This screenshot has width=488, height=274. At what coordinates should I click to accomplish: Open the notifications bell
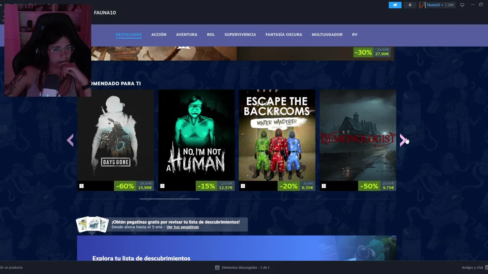(410, 5)
